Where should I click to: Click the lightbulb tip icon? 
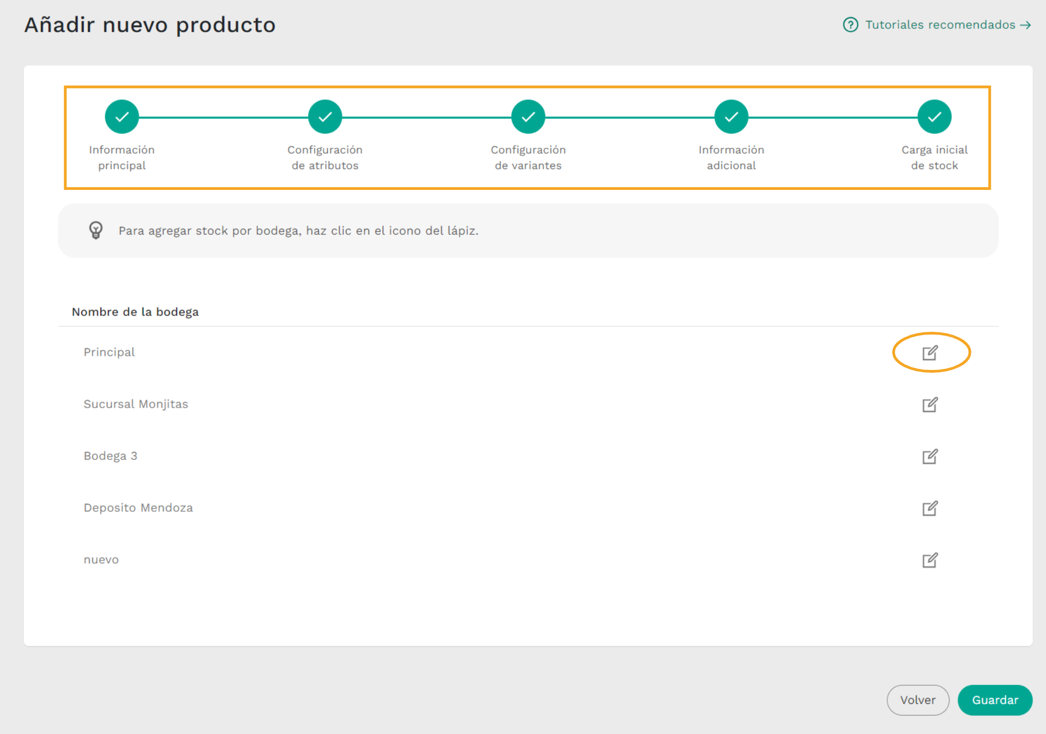pos(95,230)
